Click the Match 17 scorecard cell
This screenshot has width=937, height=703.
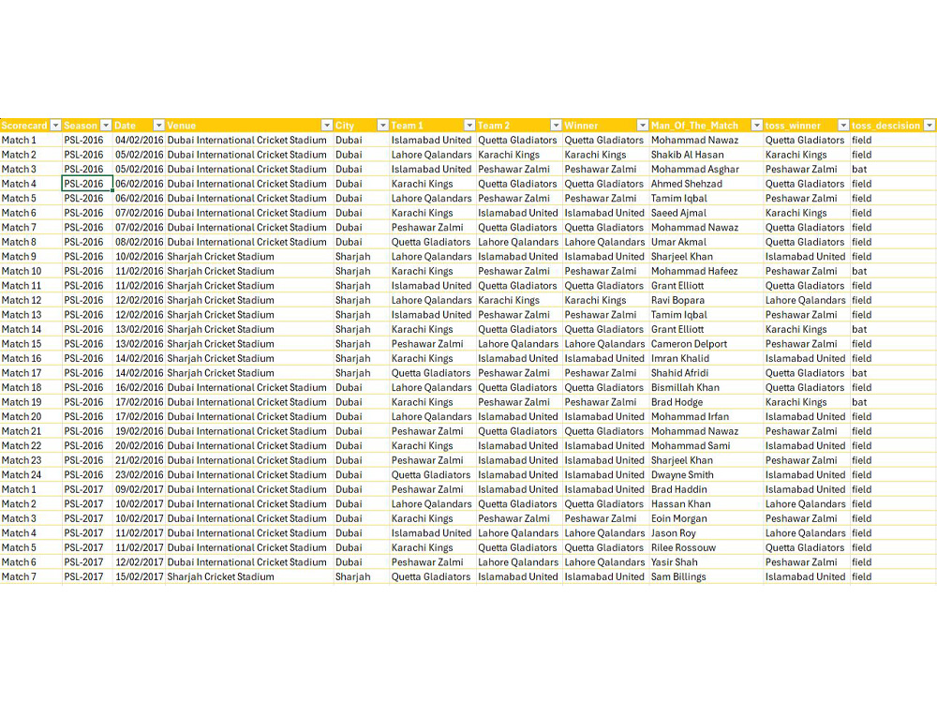31,373
